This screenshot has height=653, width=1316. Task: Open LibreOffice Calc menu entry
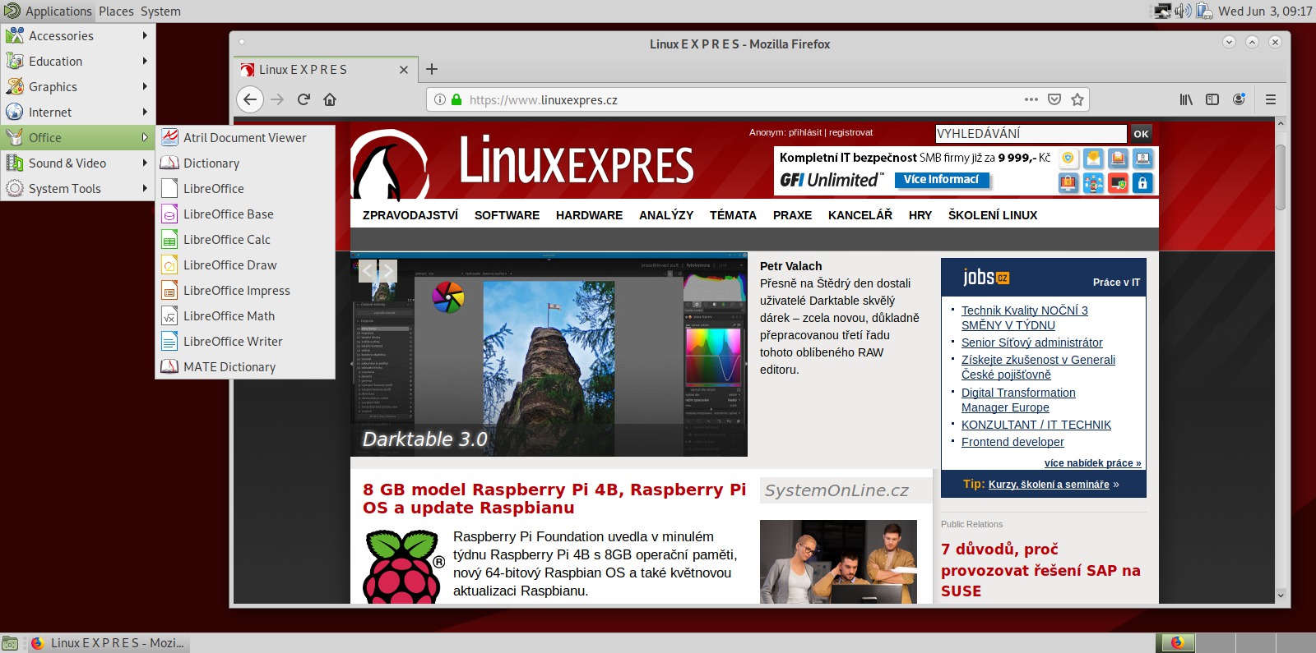[227, 240]
